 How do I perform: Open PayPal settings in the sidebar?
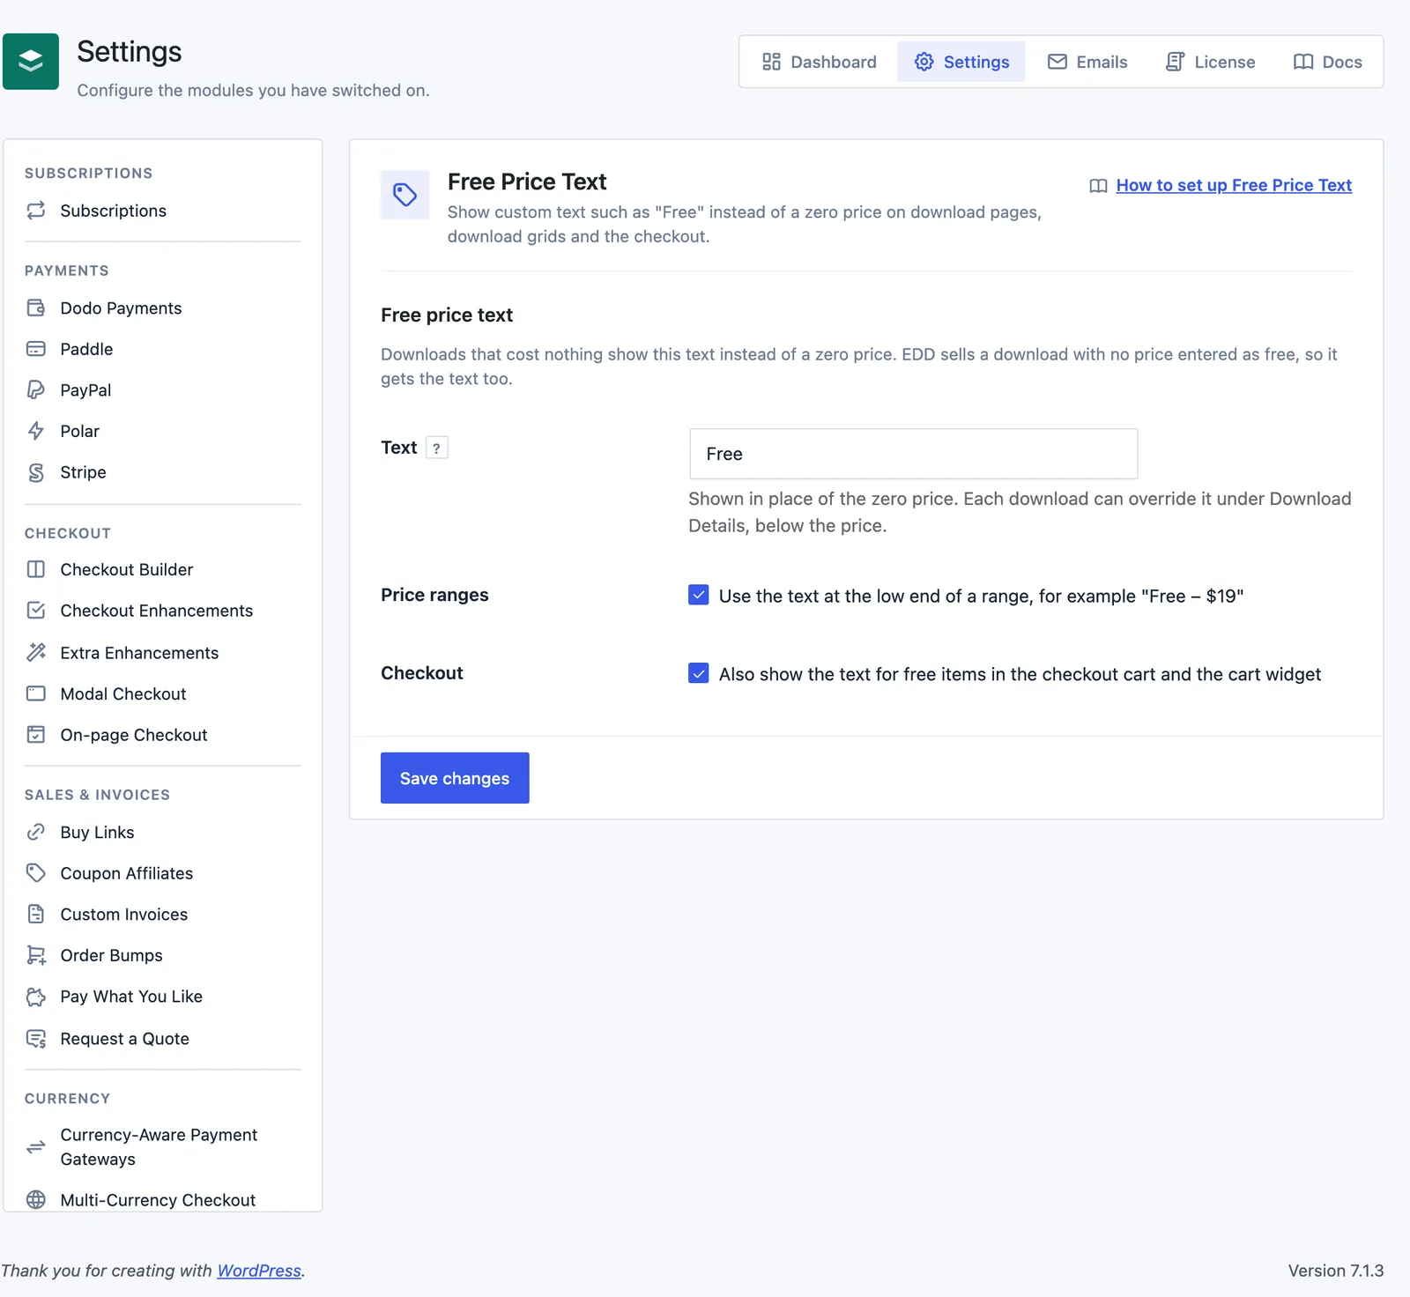coord(163,389)
